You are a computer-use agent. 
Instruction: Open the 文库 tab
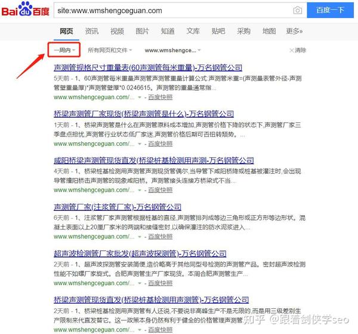[x=193, y=31]
